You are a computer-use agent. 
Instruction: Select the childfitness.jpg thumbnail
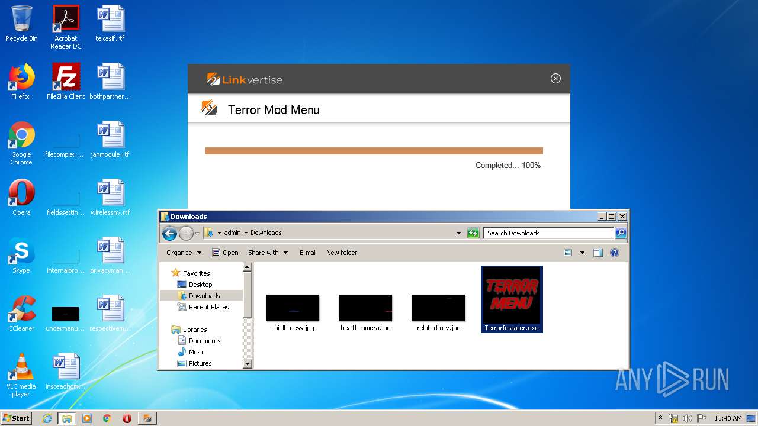(293, 313)
